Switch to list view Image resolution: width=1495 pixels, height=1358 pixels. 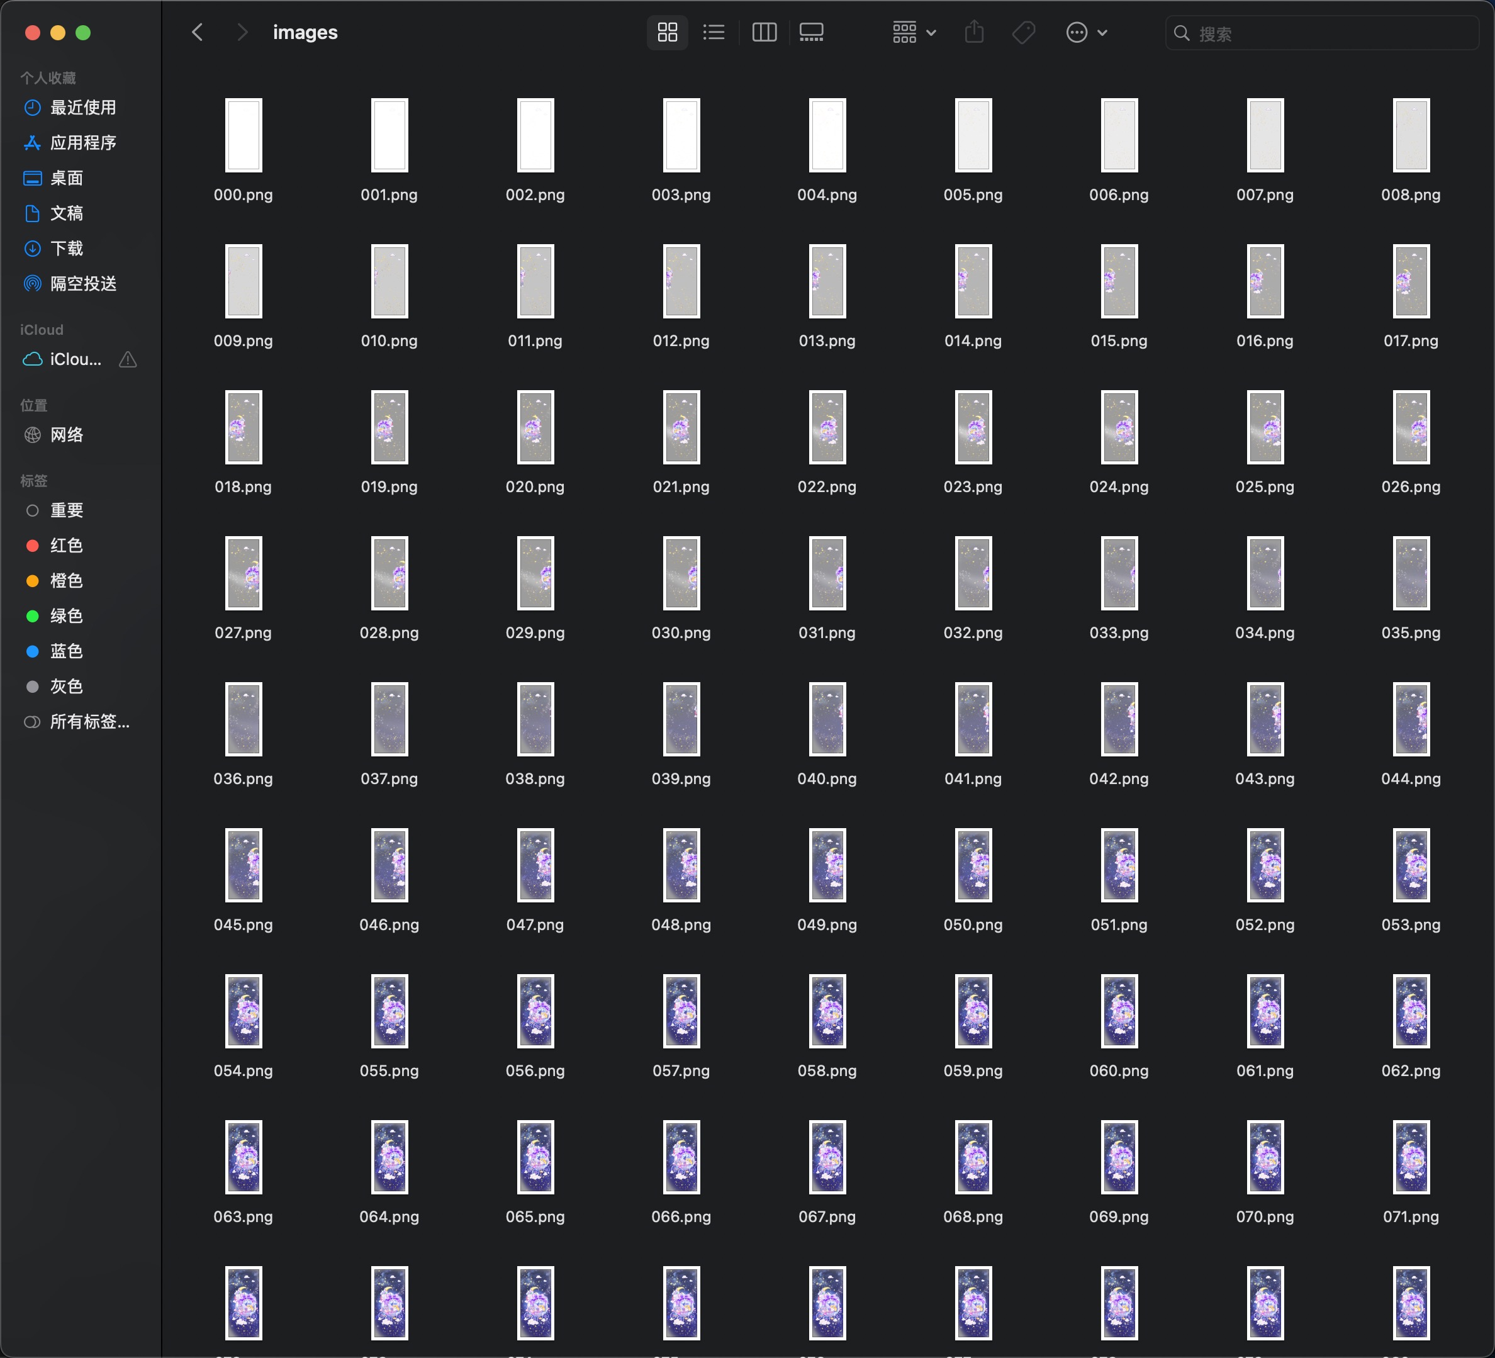coord(714,33)
